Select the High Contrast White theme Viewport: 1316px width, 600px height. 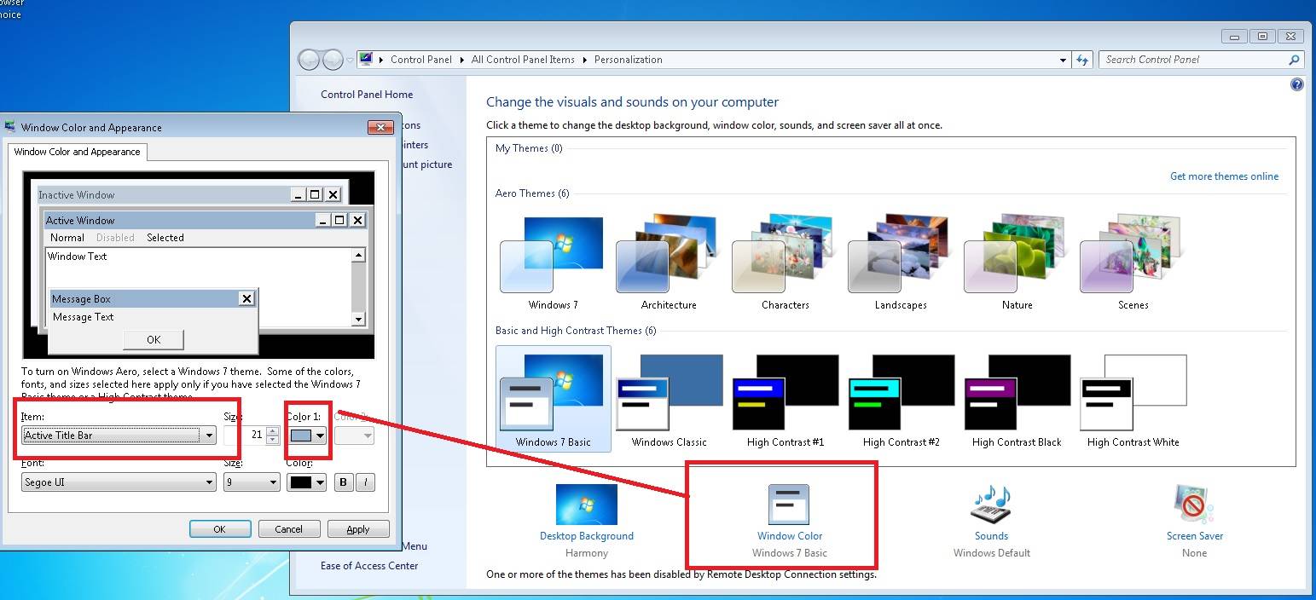(x=1133, y=401)
